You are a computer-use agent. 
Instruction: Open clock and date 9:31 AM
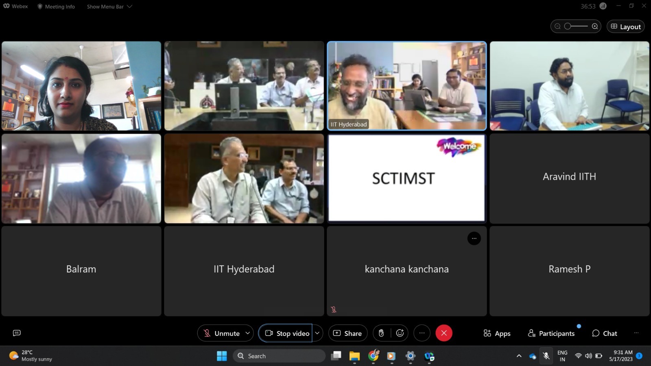[621, 356]
